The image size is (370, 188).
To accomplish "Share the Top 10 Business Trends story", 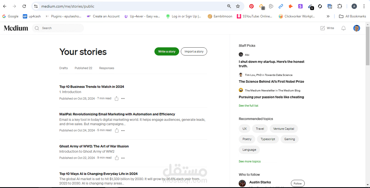I will 116,98.
